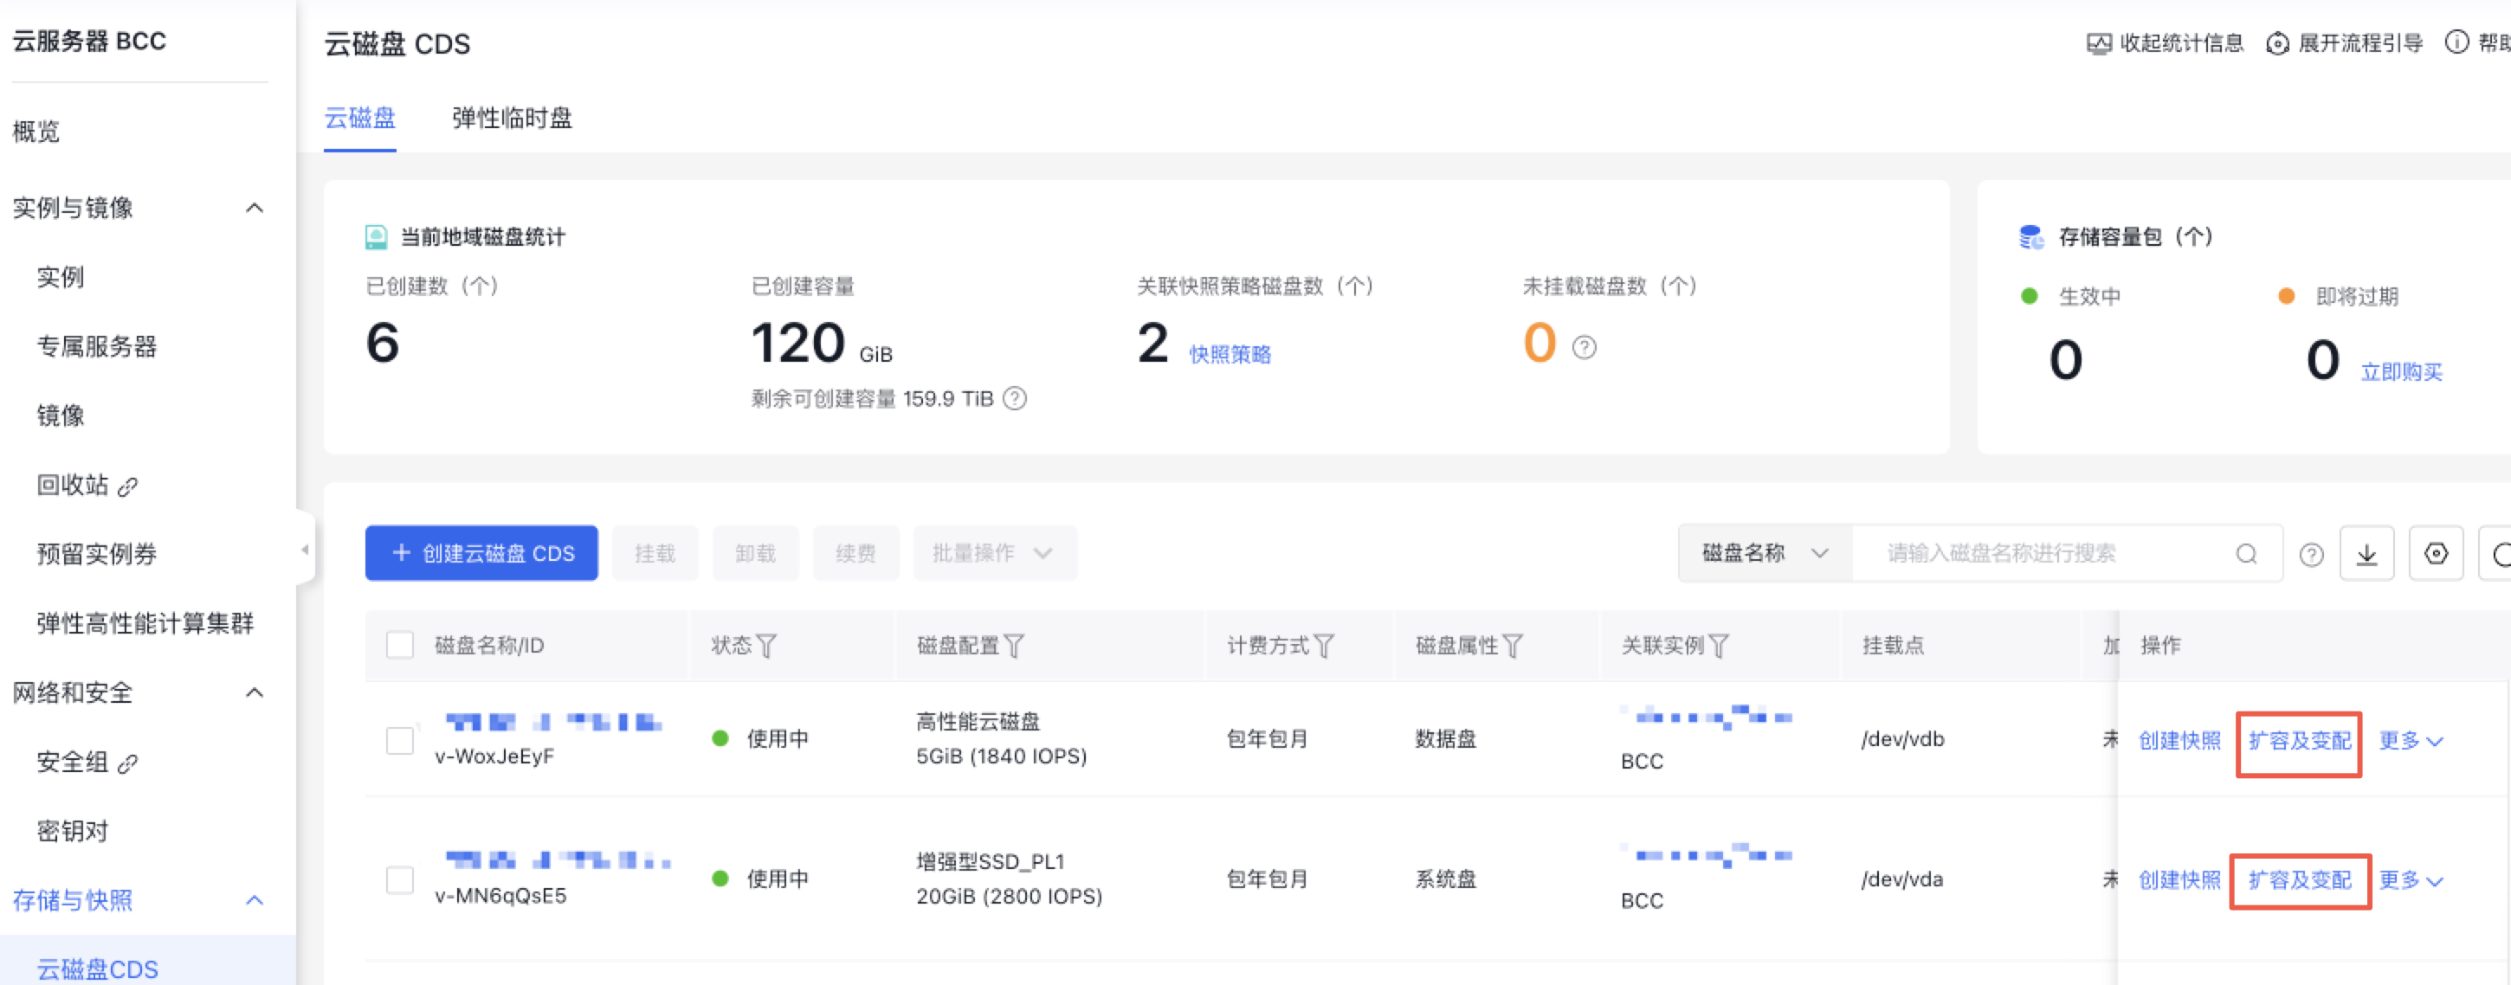The width and height of the screenshot is (2511, 985).
Task: Click the /dev/vdb mount point cell
Action: point(1903,739)
